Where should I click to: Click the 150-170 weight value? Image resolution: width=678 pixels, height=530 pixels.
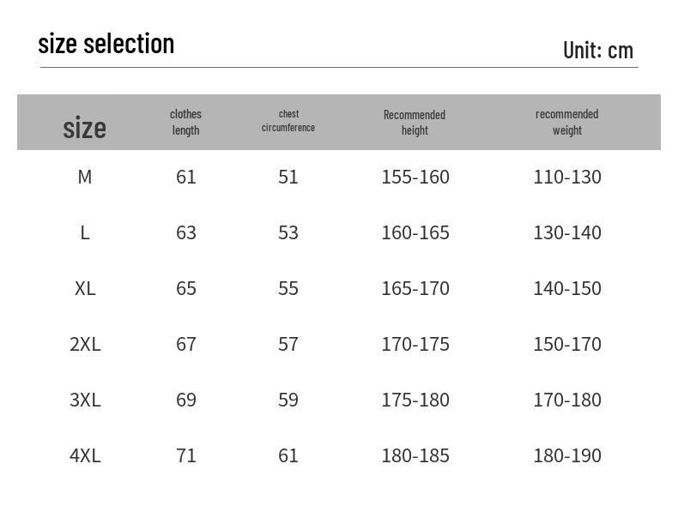(x=567, y=344)
